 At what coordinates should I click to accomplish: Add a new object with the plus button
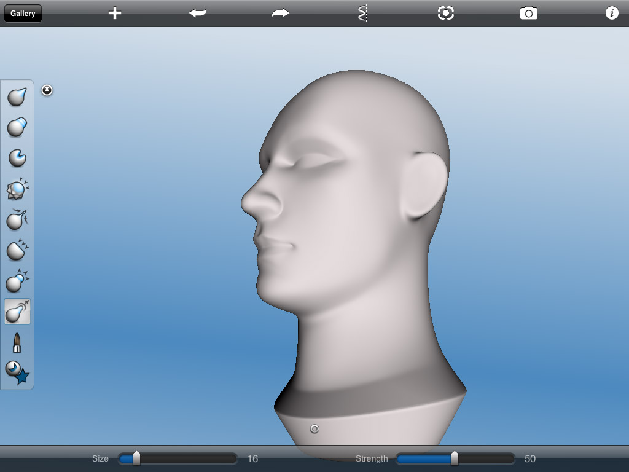click(114, 13)
